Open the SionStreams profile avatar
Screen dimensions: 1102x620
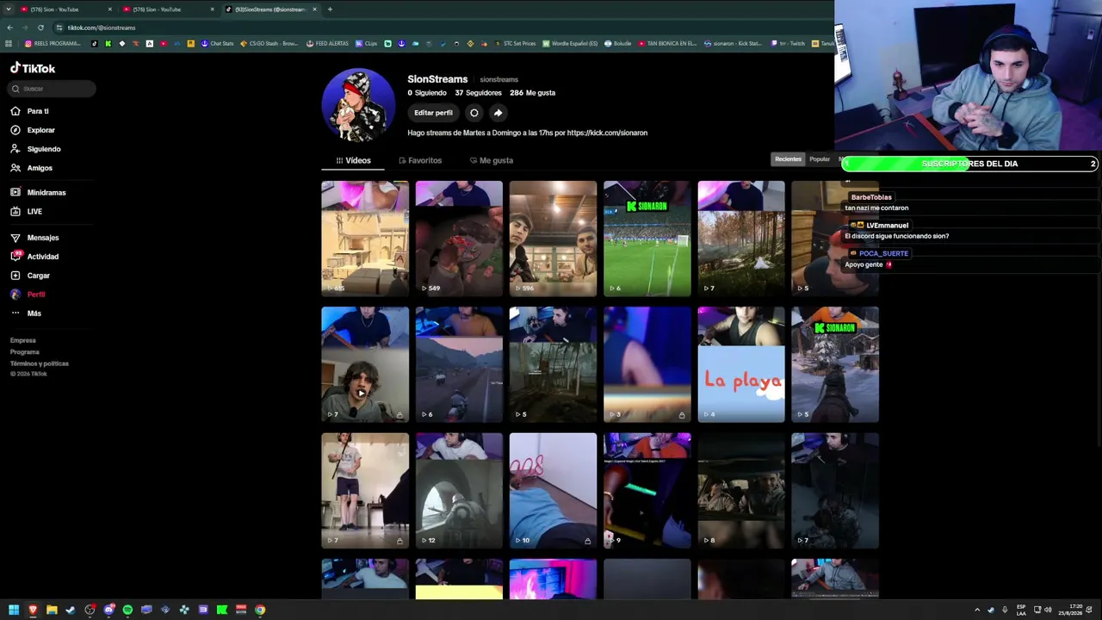(358, 104)
